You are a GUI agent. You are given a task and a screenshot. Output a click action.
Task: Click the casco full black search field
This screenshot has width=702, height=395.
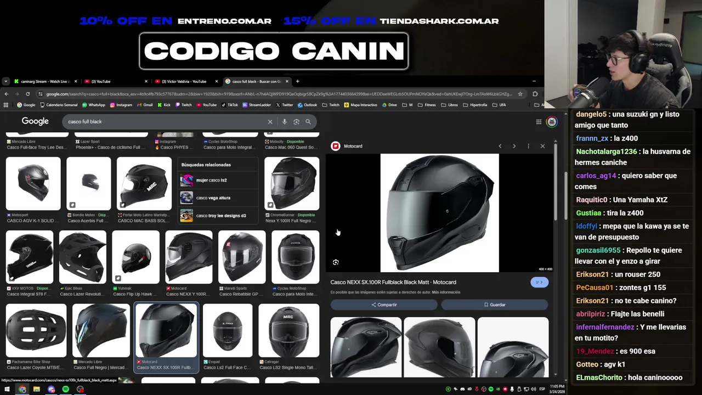click(165, 122)
